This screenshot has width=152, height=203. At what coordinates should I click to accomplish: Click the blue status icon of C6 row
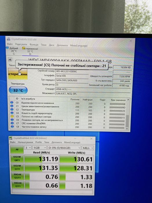click(12, 120)
